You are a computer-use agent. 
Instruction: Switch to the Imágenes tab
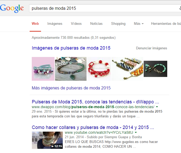(x=55, y=23)
